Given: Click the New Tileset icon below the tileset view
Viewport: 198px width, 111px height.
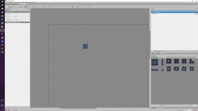Looking at the screenshot, I should pyautogui.click(x=152, y=105).
